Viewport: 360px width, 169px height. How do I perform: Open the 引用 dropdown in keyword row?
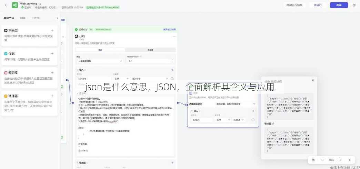pyautogui.click(x=121, y=79)
